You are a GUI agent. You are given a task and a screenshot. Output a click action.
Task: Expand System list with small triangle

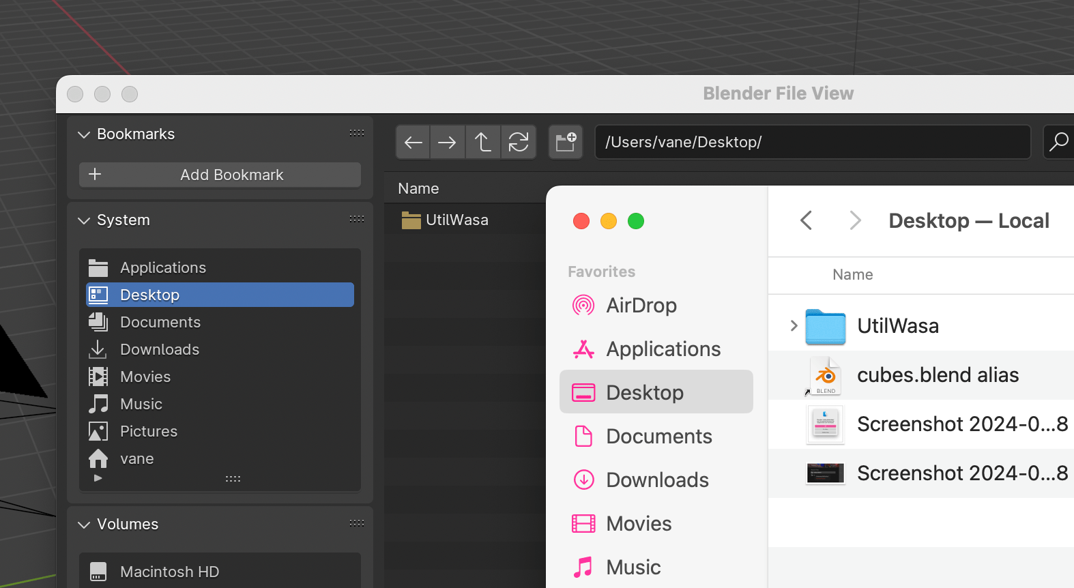pos(98,478)
